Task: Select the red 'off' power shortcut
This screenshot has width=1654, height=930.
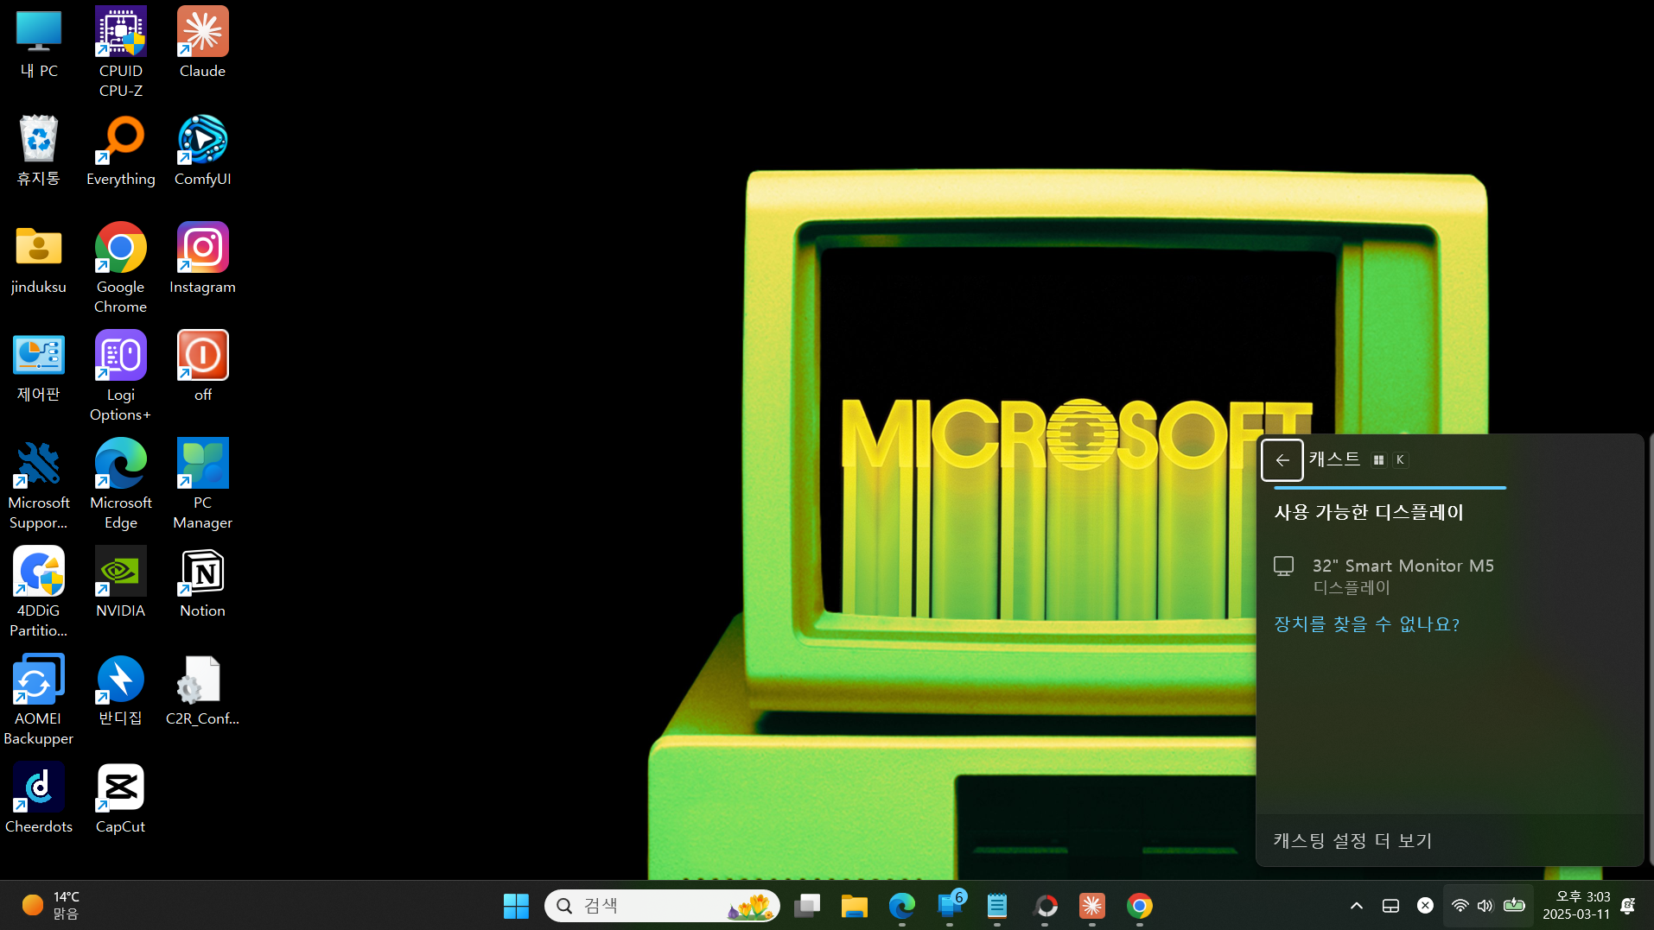Action: (x=202, y=367)
